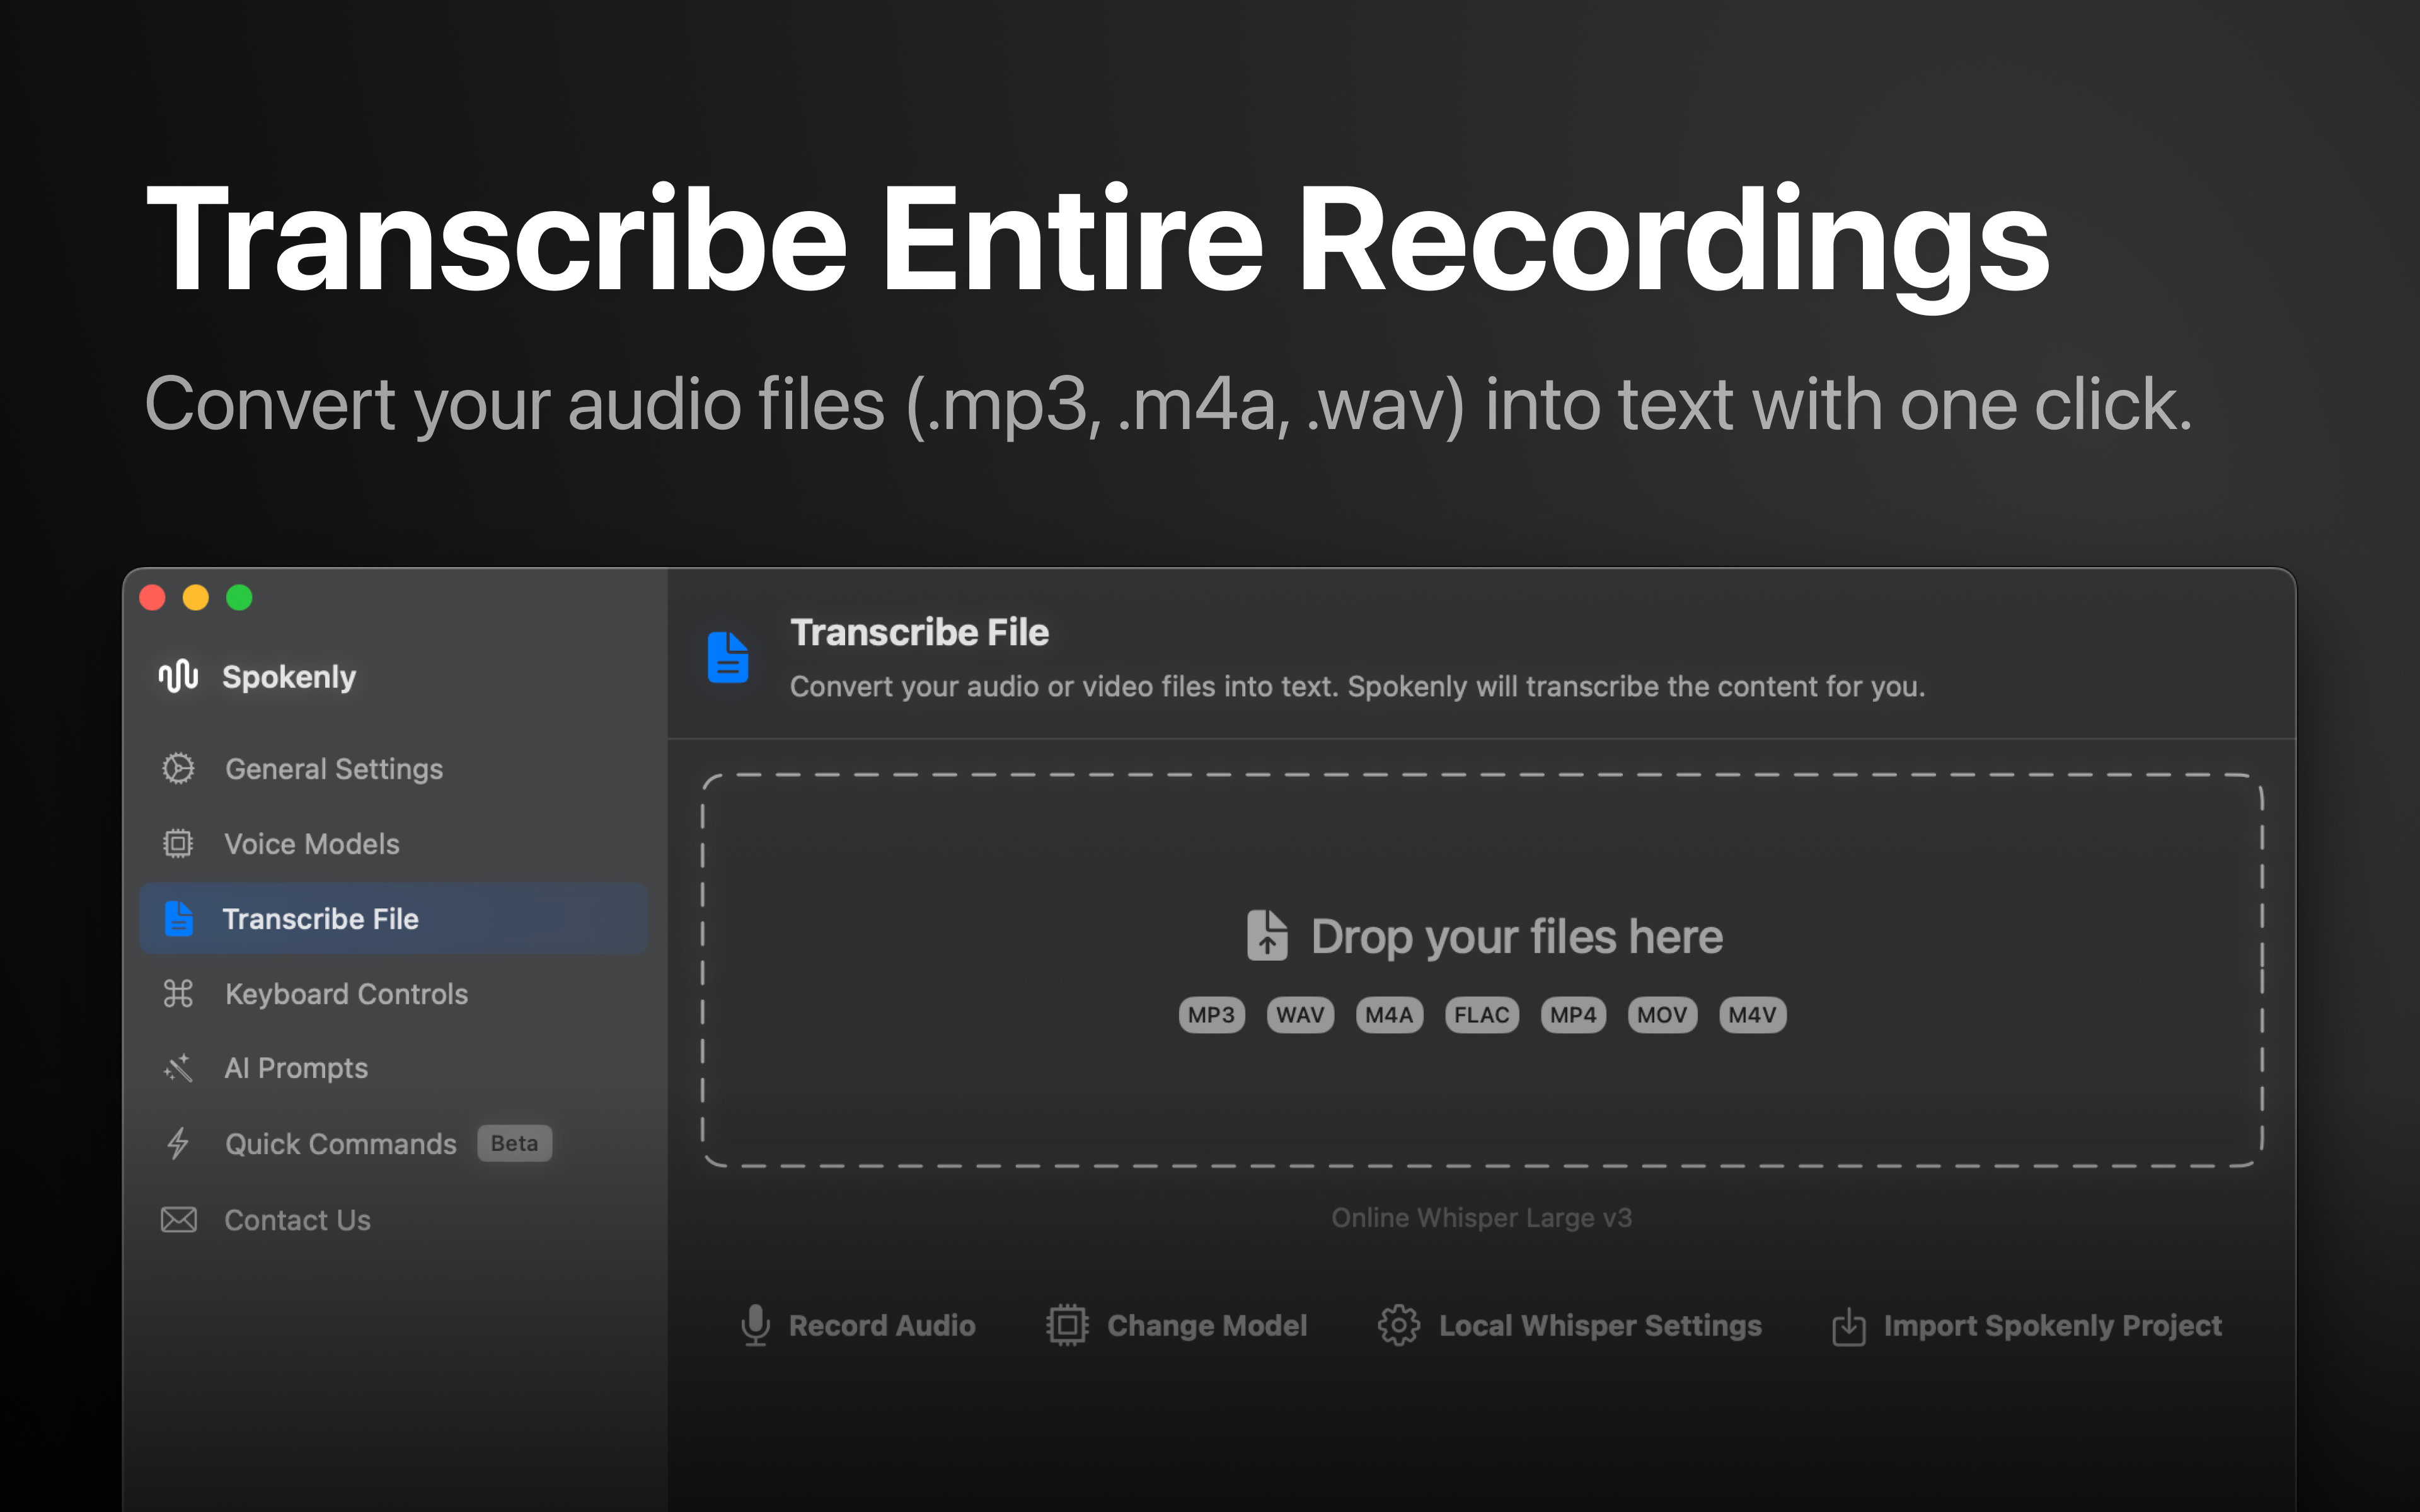
Task: Click the AI Prompts magic wand icon
Action: (178, 1068)
